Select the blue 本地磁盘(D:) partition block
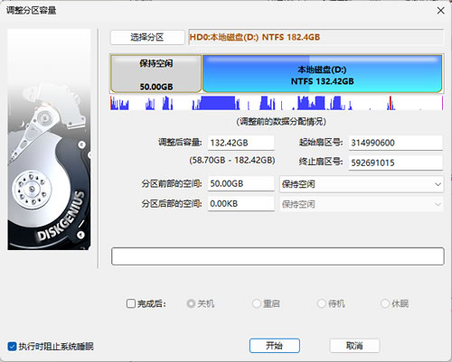 point(322,73)
